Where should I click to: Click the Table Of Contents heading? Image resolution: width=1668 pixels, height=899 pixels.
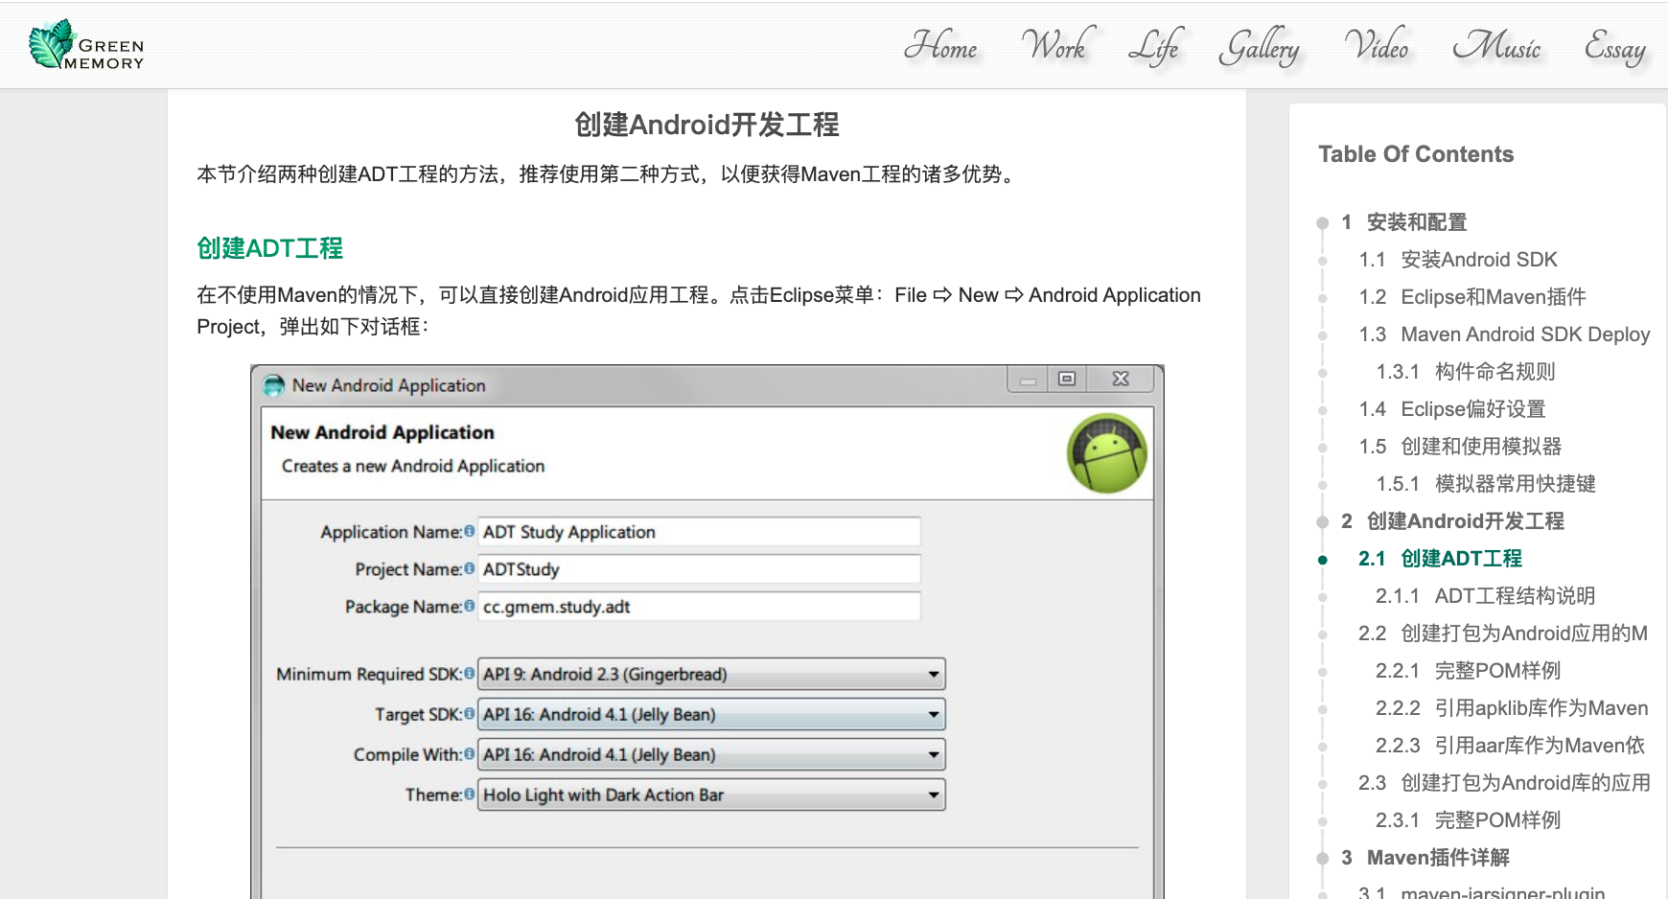pos(1416,154)
